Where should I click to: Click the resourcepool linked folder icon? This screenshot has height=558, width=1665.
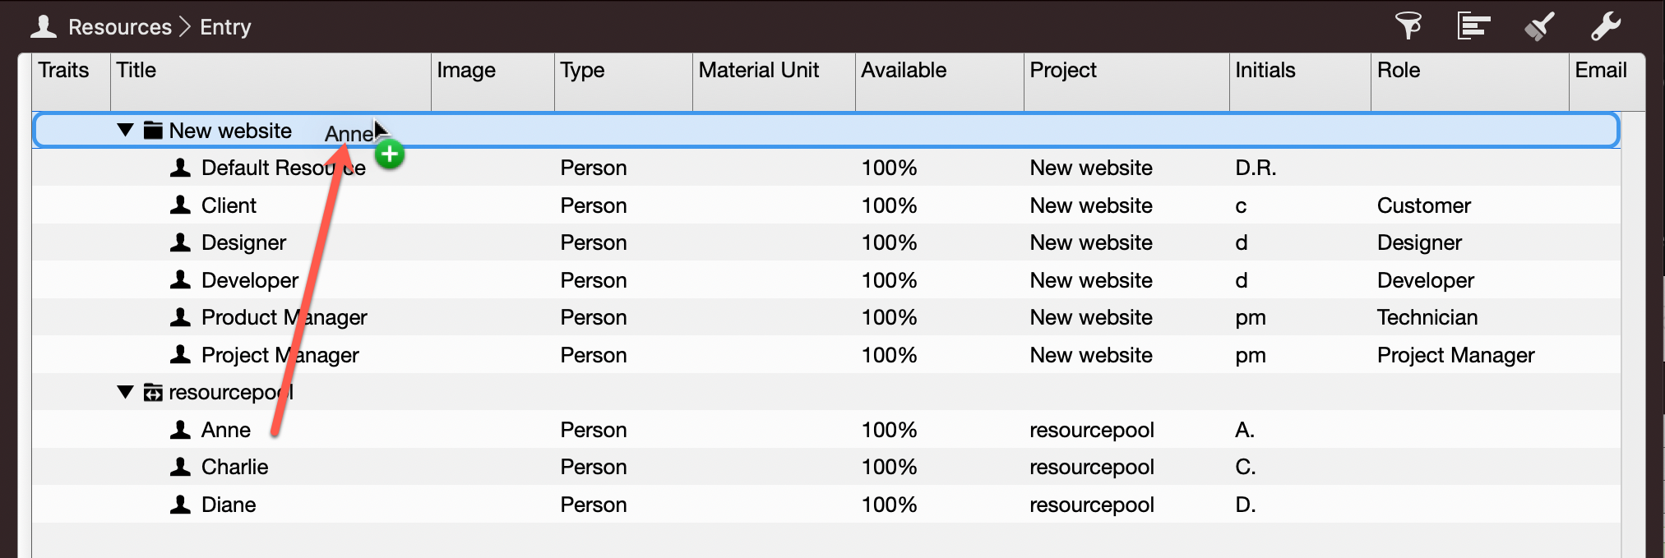153,393
